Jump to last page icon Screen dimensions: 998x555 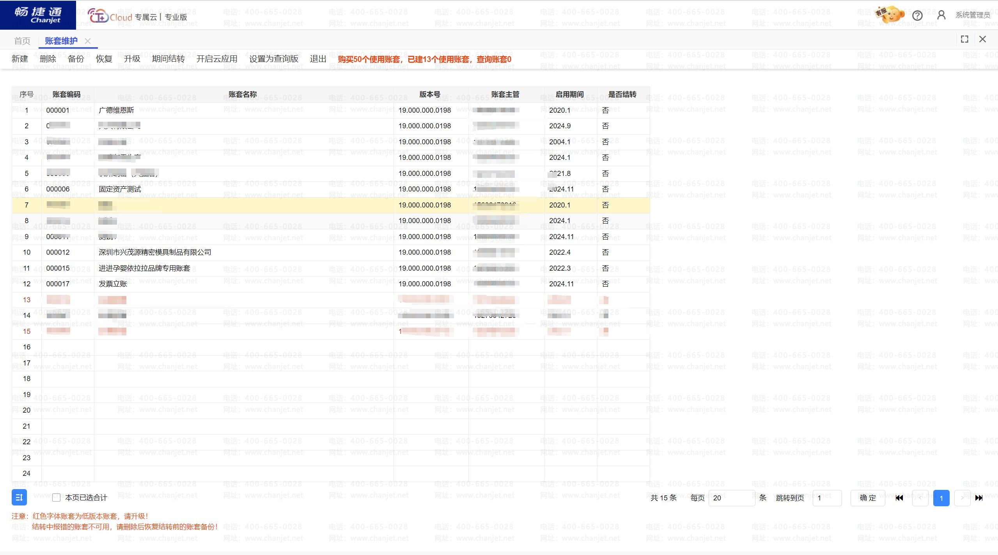[979, 498]
